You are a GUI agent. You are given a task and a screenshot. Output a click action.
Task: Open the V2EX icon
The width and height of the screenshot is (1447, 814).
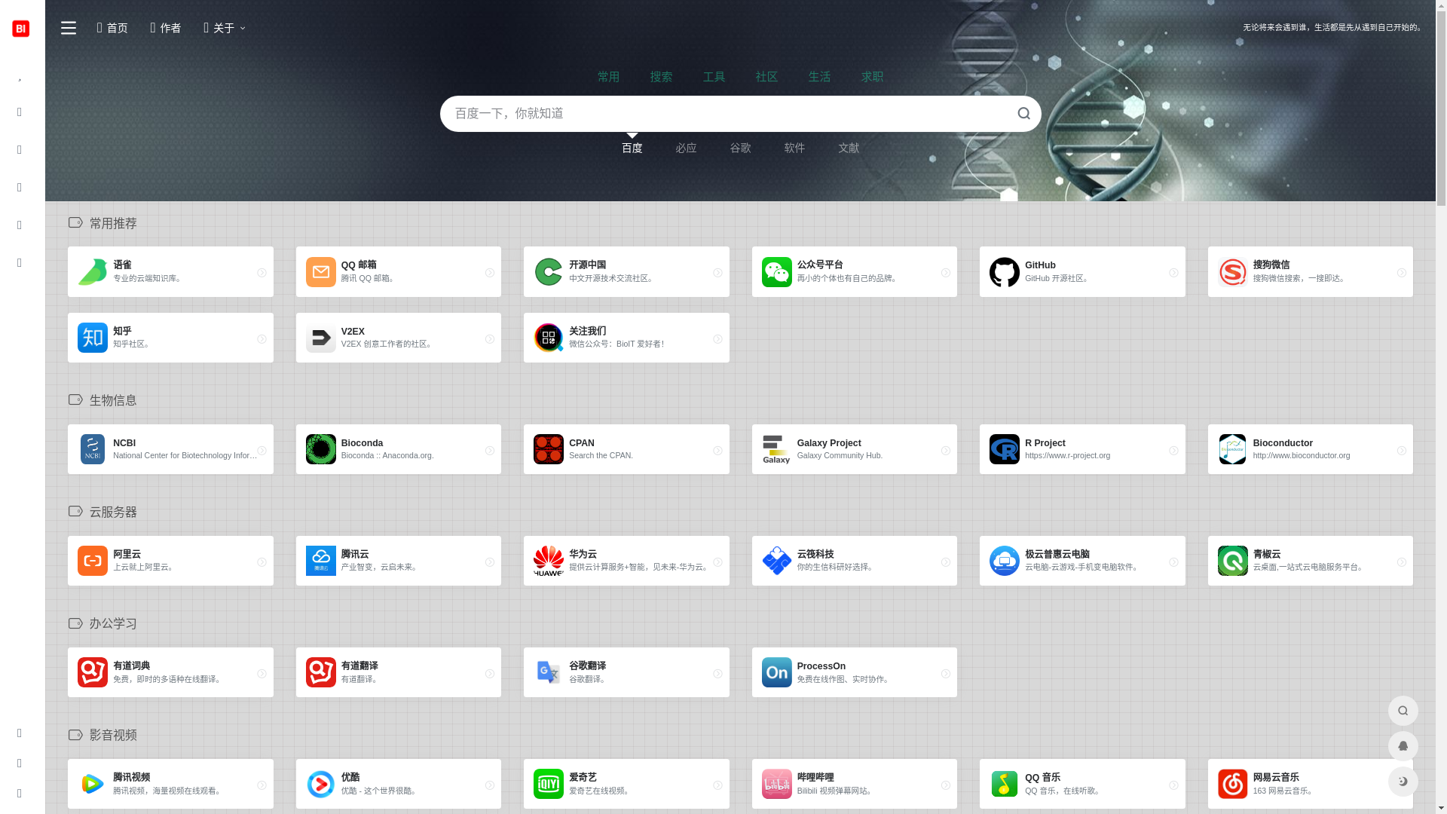pos(321,338)
